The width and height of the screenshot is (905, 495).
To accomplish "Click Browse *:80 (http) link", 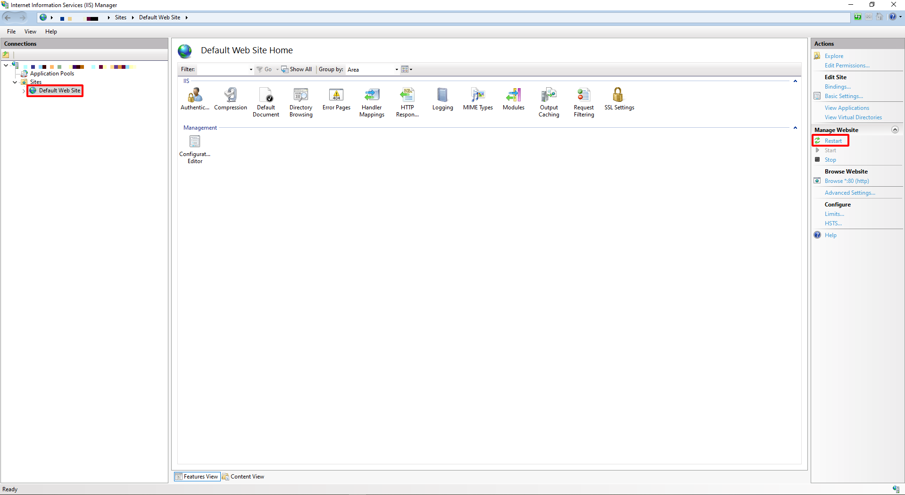I will tap(847, 181).
